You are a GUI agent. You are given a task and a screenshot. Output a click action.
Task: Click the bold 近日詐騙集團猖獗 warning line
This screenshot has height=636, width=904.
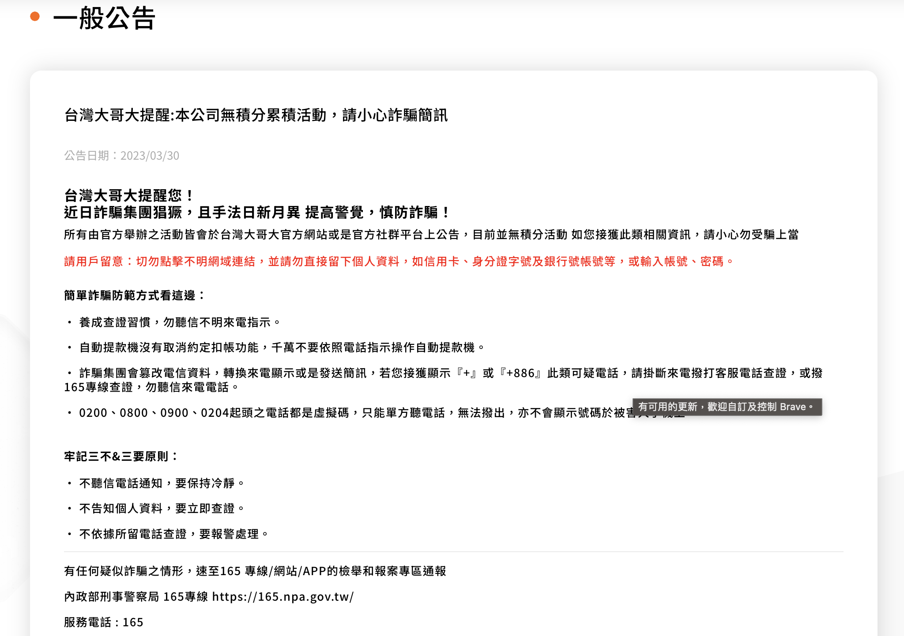click(257, 213)
